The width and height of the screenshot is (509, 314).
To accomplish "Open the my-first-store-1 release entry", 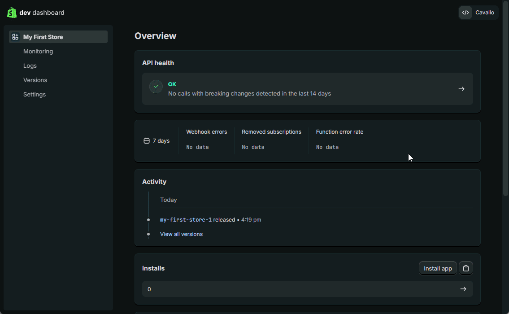I will (186, 220).
